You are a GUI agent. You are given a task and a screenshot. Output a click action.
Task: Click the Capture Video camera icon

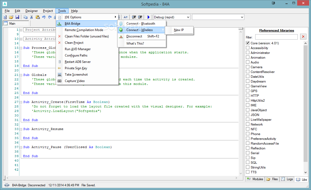(x=59, y=81)
